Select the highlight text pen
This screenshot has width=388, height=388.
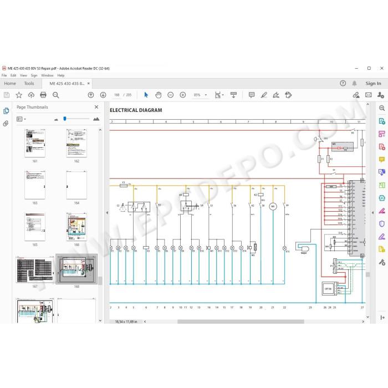pos(264,95)
